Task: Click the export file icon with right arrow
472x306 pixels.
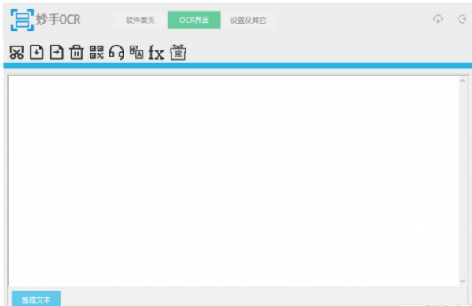Action: pos(57,53)
